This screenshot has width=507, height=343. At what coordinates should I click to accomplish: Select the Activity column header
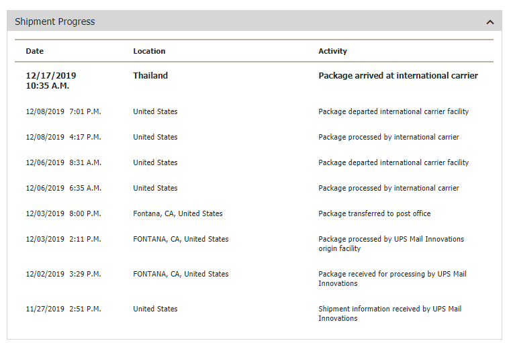(332, 51)
